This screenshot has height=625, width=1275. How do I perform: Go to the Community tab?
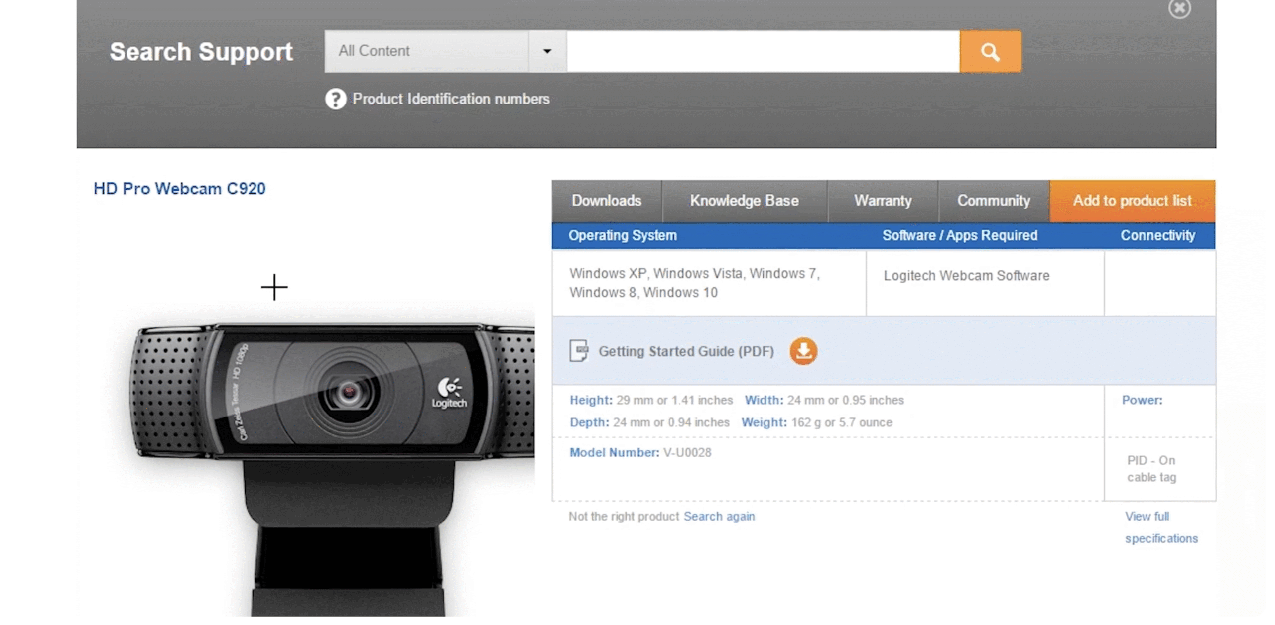(993, 201)
